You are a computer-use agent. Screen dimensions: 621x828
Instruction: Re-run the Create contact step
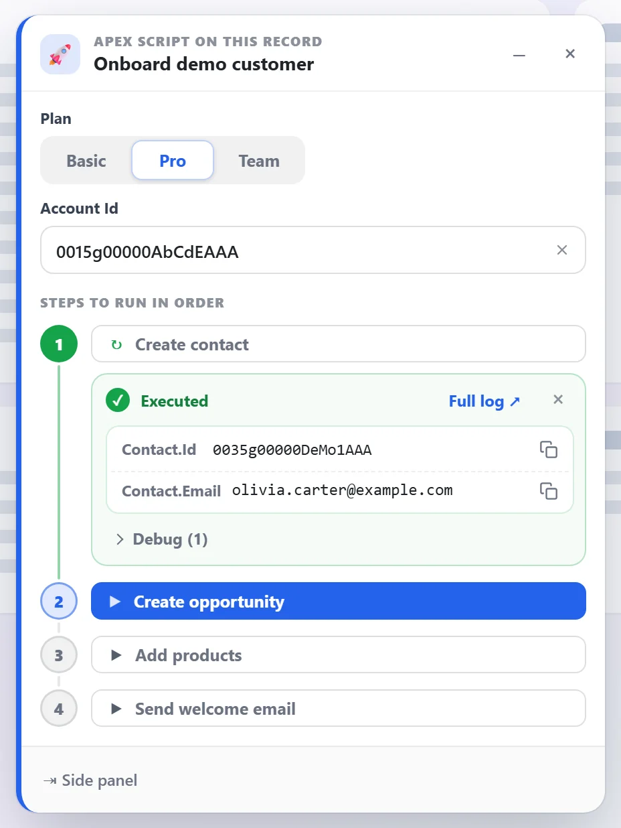339,344
